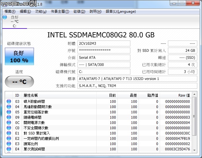
Task: Click the status icon for attribute C0
Action: click(9, 128)
